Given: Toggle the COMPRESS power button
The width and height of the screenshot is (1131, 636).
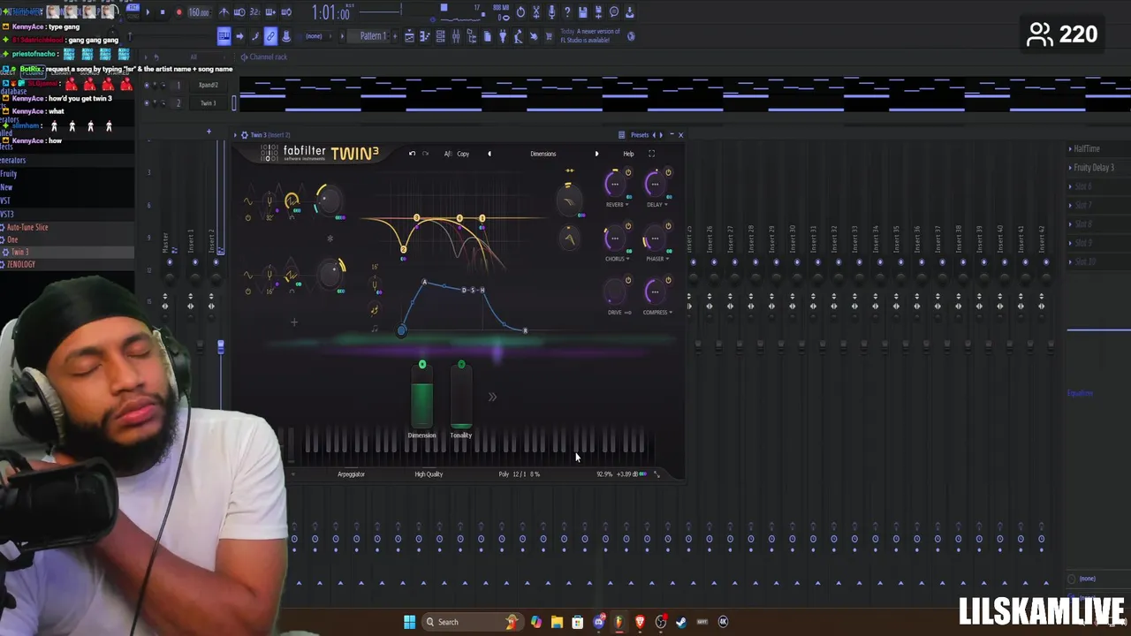Looking at the screenshot, I should [x=668, y=281].
